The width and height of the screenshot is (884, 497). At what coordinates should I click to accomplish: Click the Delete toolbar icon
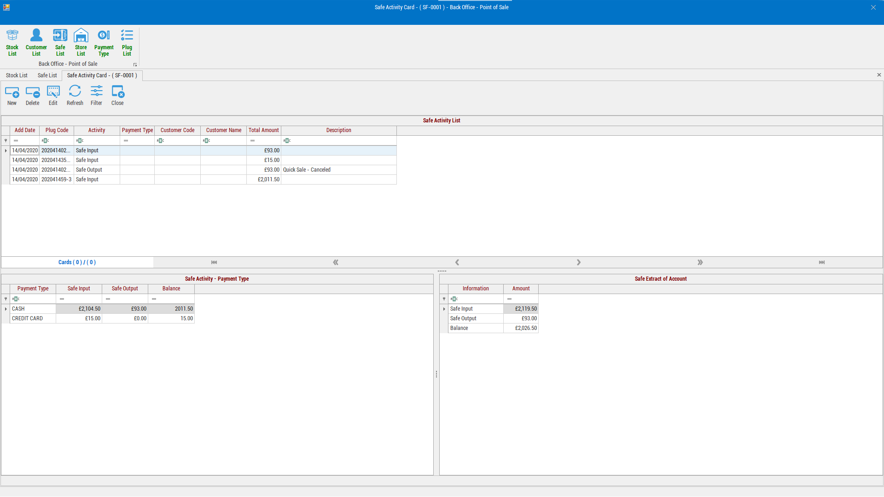tap(32, 95)
